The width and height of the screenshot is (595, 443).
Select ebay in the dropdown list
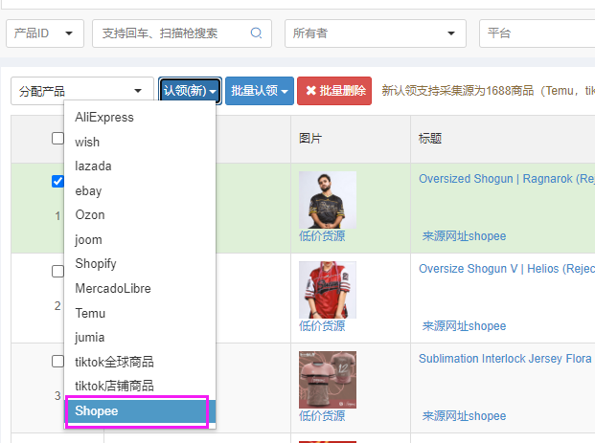pyautogui.click(x=140, y=191)
